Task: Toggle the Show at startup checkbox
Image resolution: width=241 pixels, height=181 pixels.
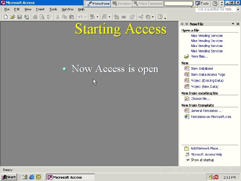Action: click(188, 160)
